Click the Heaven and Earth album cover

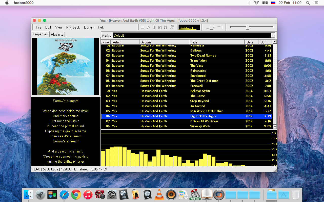coord(66,66)
